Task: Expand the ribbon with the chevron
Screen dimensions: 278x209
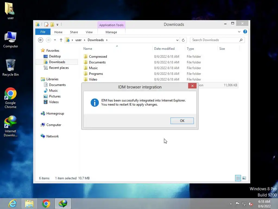Action: coord(239,32)
